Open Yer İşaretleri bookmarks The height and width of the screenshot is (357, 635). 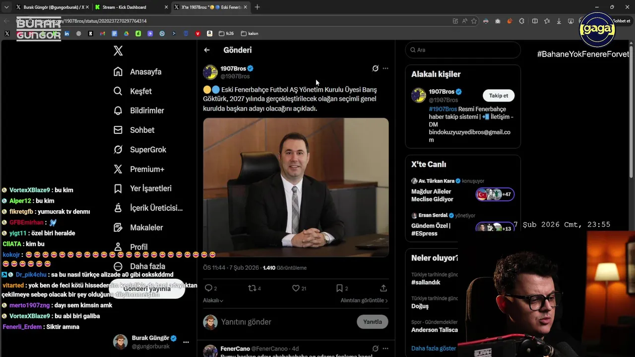tap(142, 188)
